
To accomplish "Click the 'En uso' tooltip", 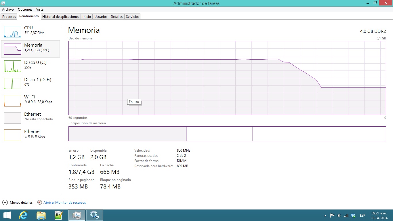I will point(134,102).
